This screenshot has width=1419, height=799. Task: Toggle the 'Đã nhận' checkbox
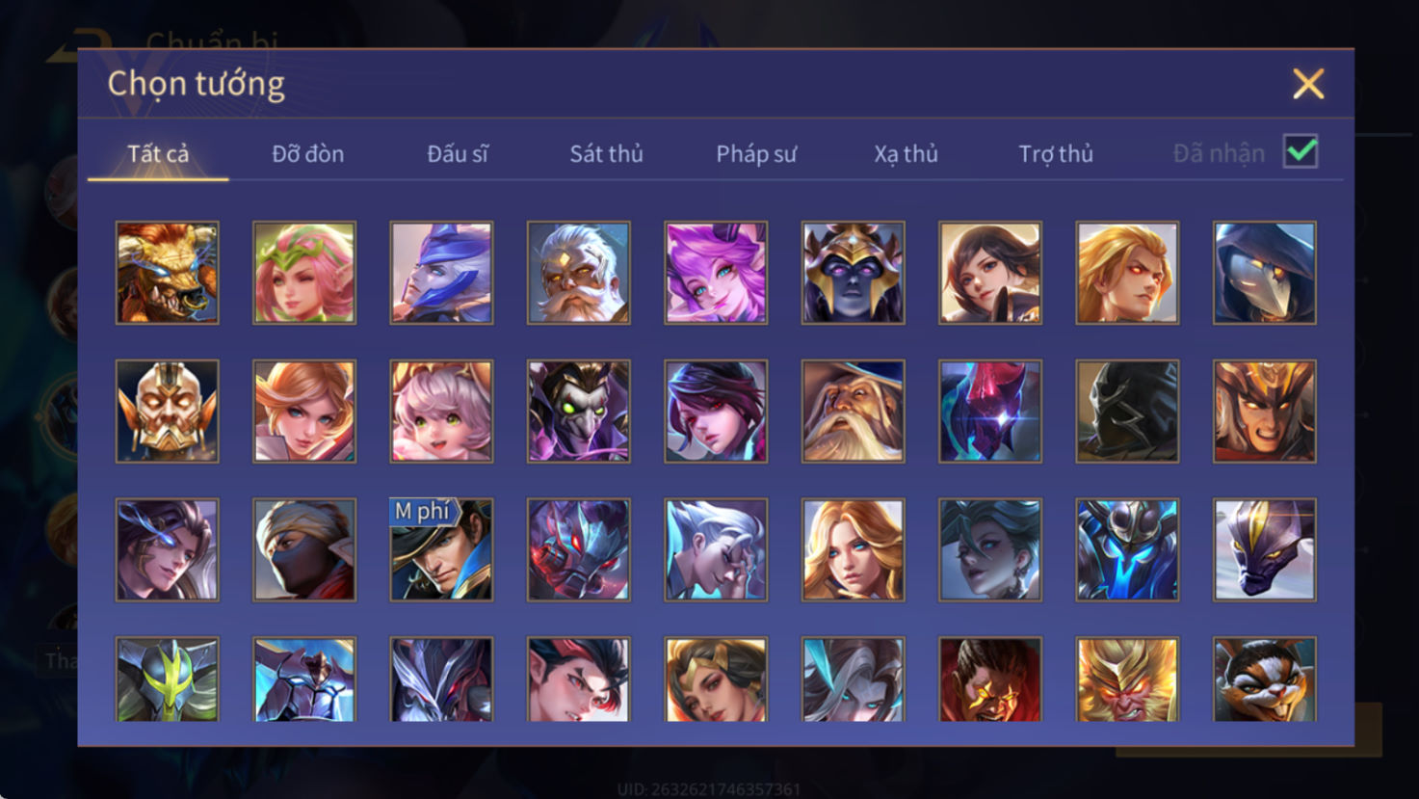coord(1301,152)
